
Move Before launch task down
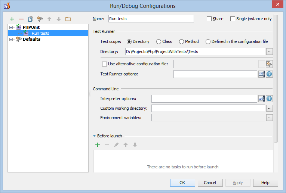[135, 145]
